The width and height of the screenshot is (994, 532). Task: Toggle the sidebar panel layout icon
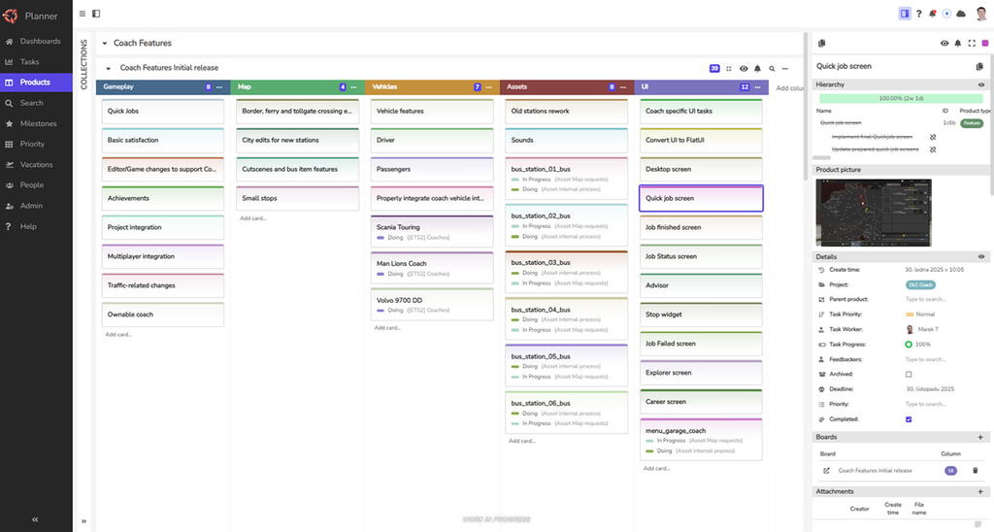96,14
